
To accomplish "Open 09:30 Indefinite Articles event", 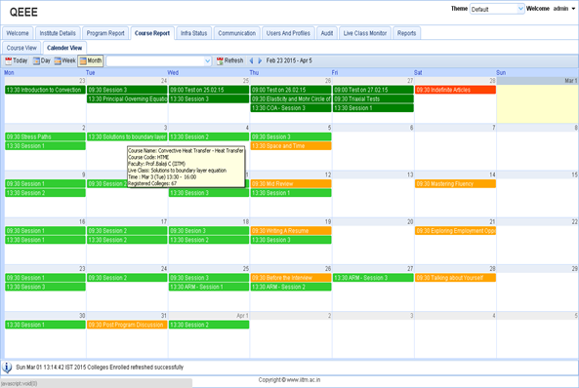I will point(455,90).
